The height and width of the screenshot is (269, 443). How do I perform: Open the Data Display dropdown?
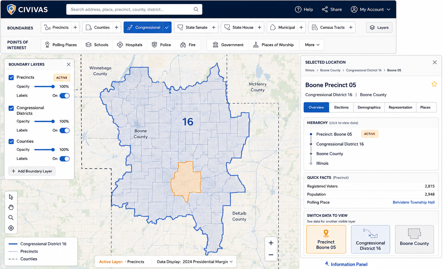tap(195, 262)
